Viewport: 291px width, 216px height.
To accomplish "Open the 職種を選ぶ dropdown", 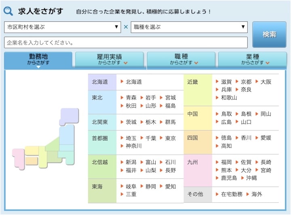I will pyautogui.click(x=189, y=27).
